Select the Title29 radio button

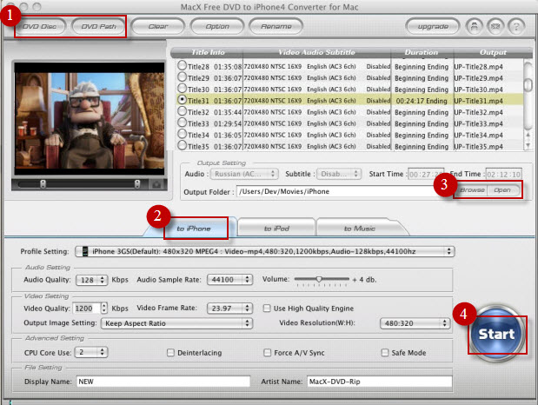click(183, 76)
